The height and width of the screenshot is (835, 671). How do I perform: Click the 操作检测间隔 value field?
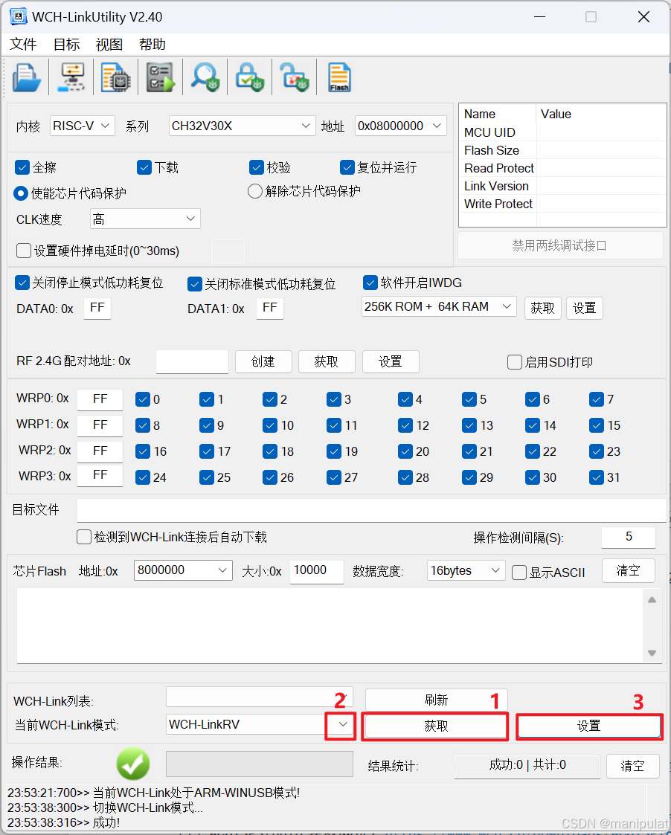(629, 537)
